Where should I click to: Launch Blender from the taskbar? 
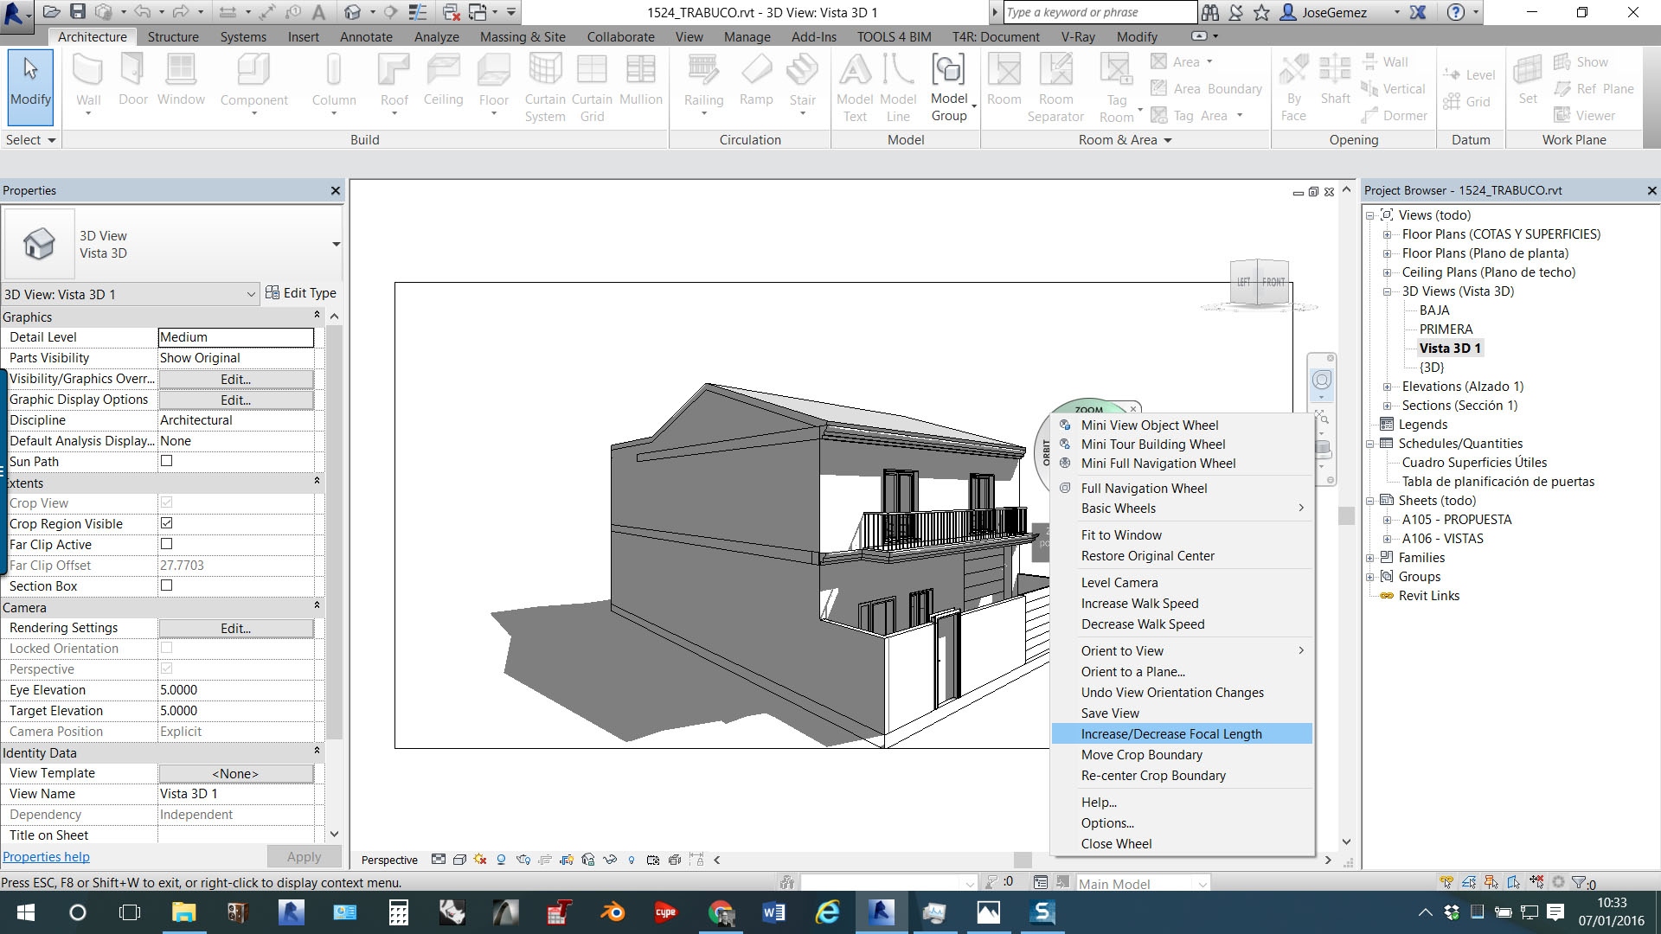coord(612,912)
